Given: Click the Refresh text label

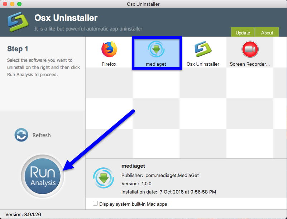Looking at the screenshot, I should tap(42, 135).
